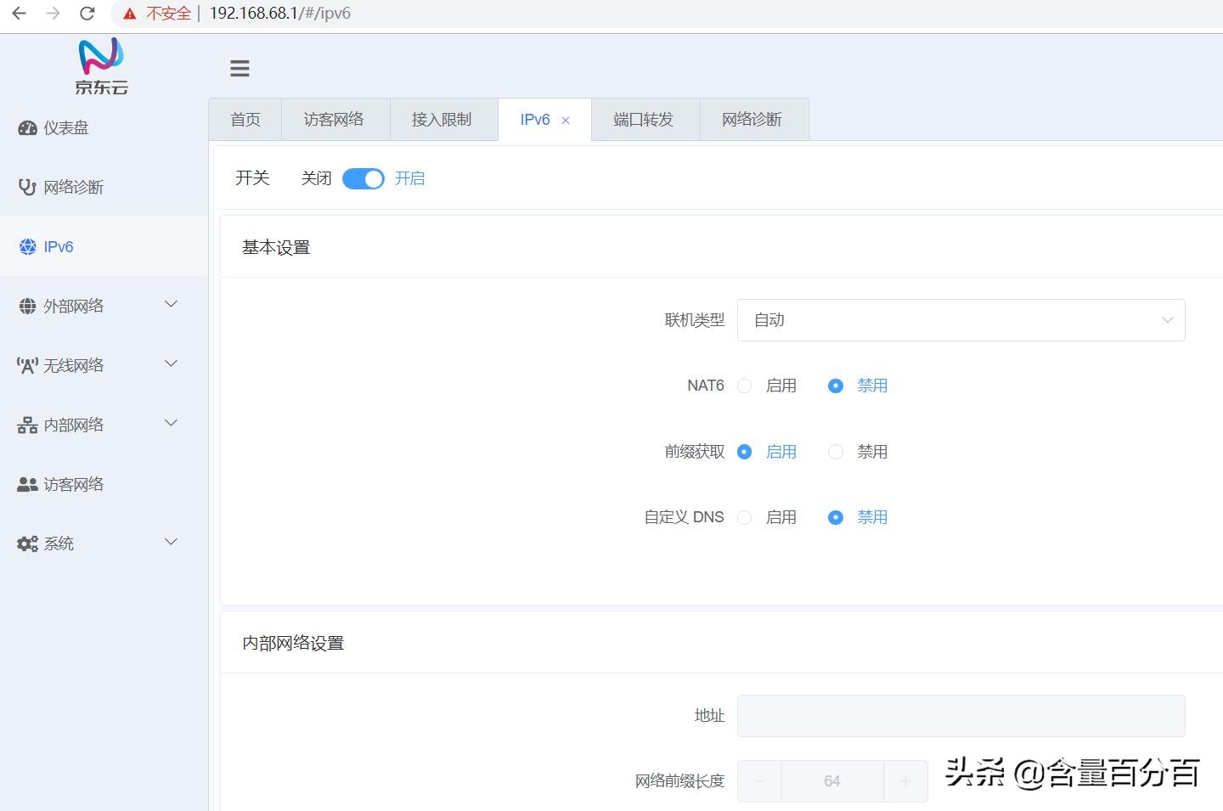Expand the 无线网络 sidebar section

(171, 363)
